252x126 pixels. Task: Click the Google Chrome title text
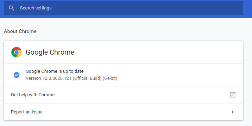[50, 52]
